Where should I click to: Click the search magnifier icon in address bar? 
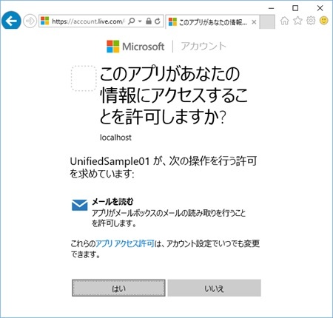[x=132, y=21]
